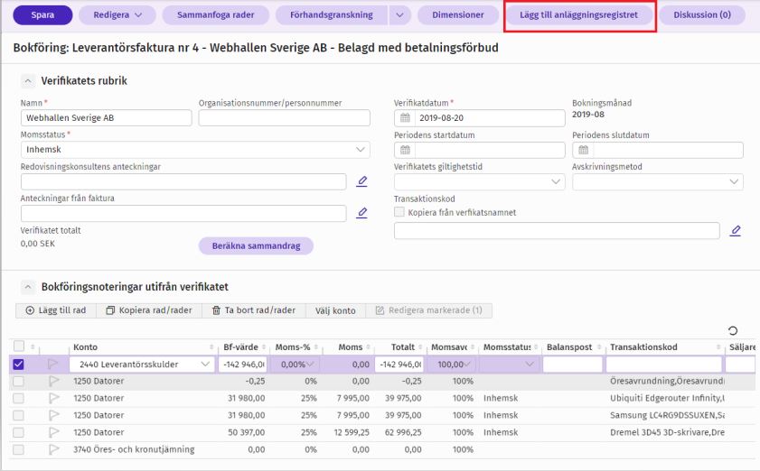This screenshot has height=471, width=760.
Task: Check the Dremel 3D45 row checkbox
Action: (18, 432)
